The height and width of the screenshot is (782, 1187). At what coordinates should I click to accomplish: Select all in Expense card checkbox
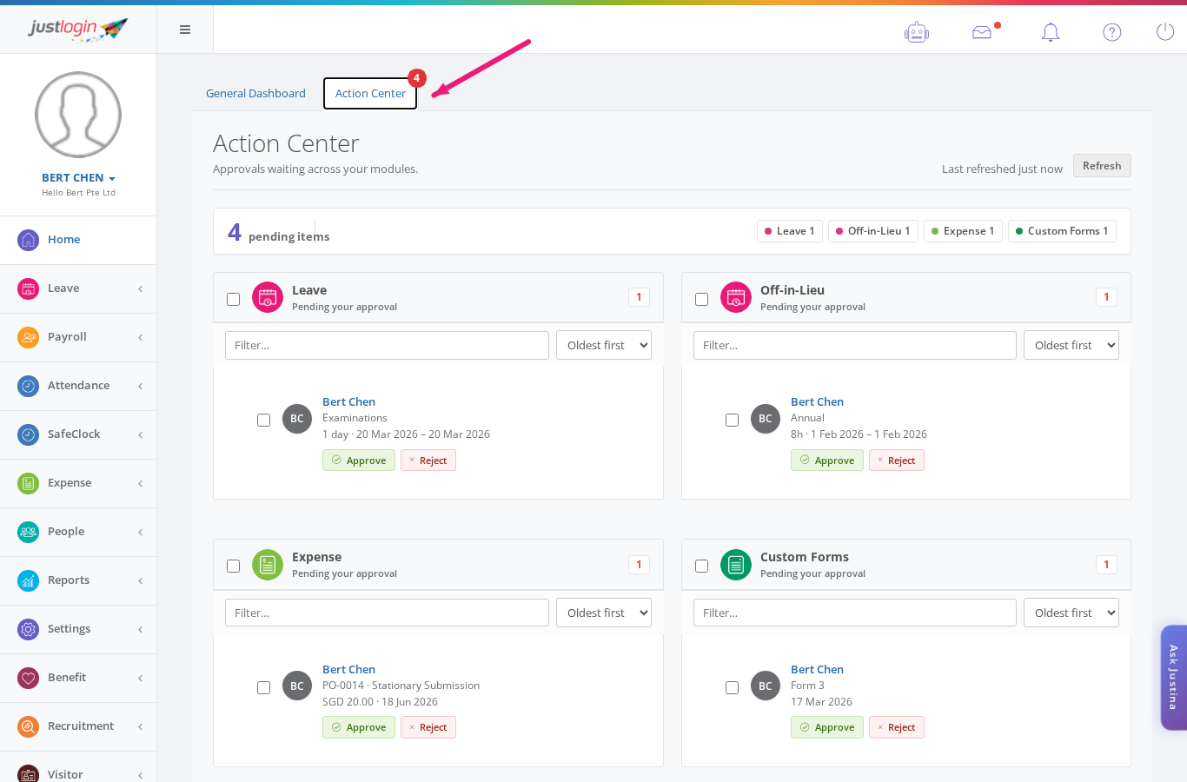233,566
